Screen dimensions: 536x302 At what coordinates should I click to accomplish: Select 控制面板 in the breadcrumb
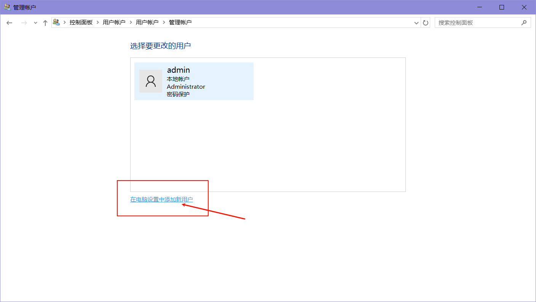pos(81,22)
